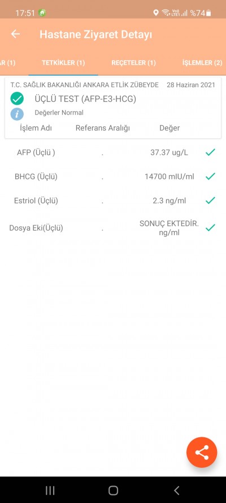
Task: Tap green check circle beside ÜÇLÜ TEST
Action: point(17,99)
